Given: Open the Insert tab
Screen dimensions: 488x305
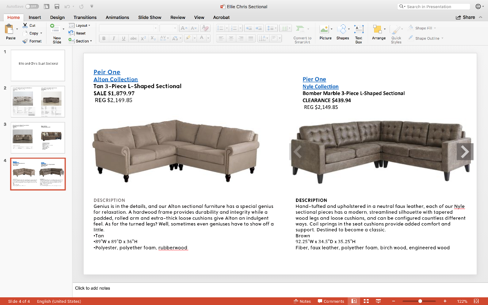Looking at the screenshot, I should click(x=35, y=18).
